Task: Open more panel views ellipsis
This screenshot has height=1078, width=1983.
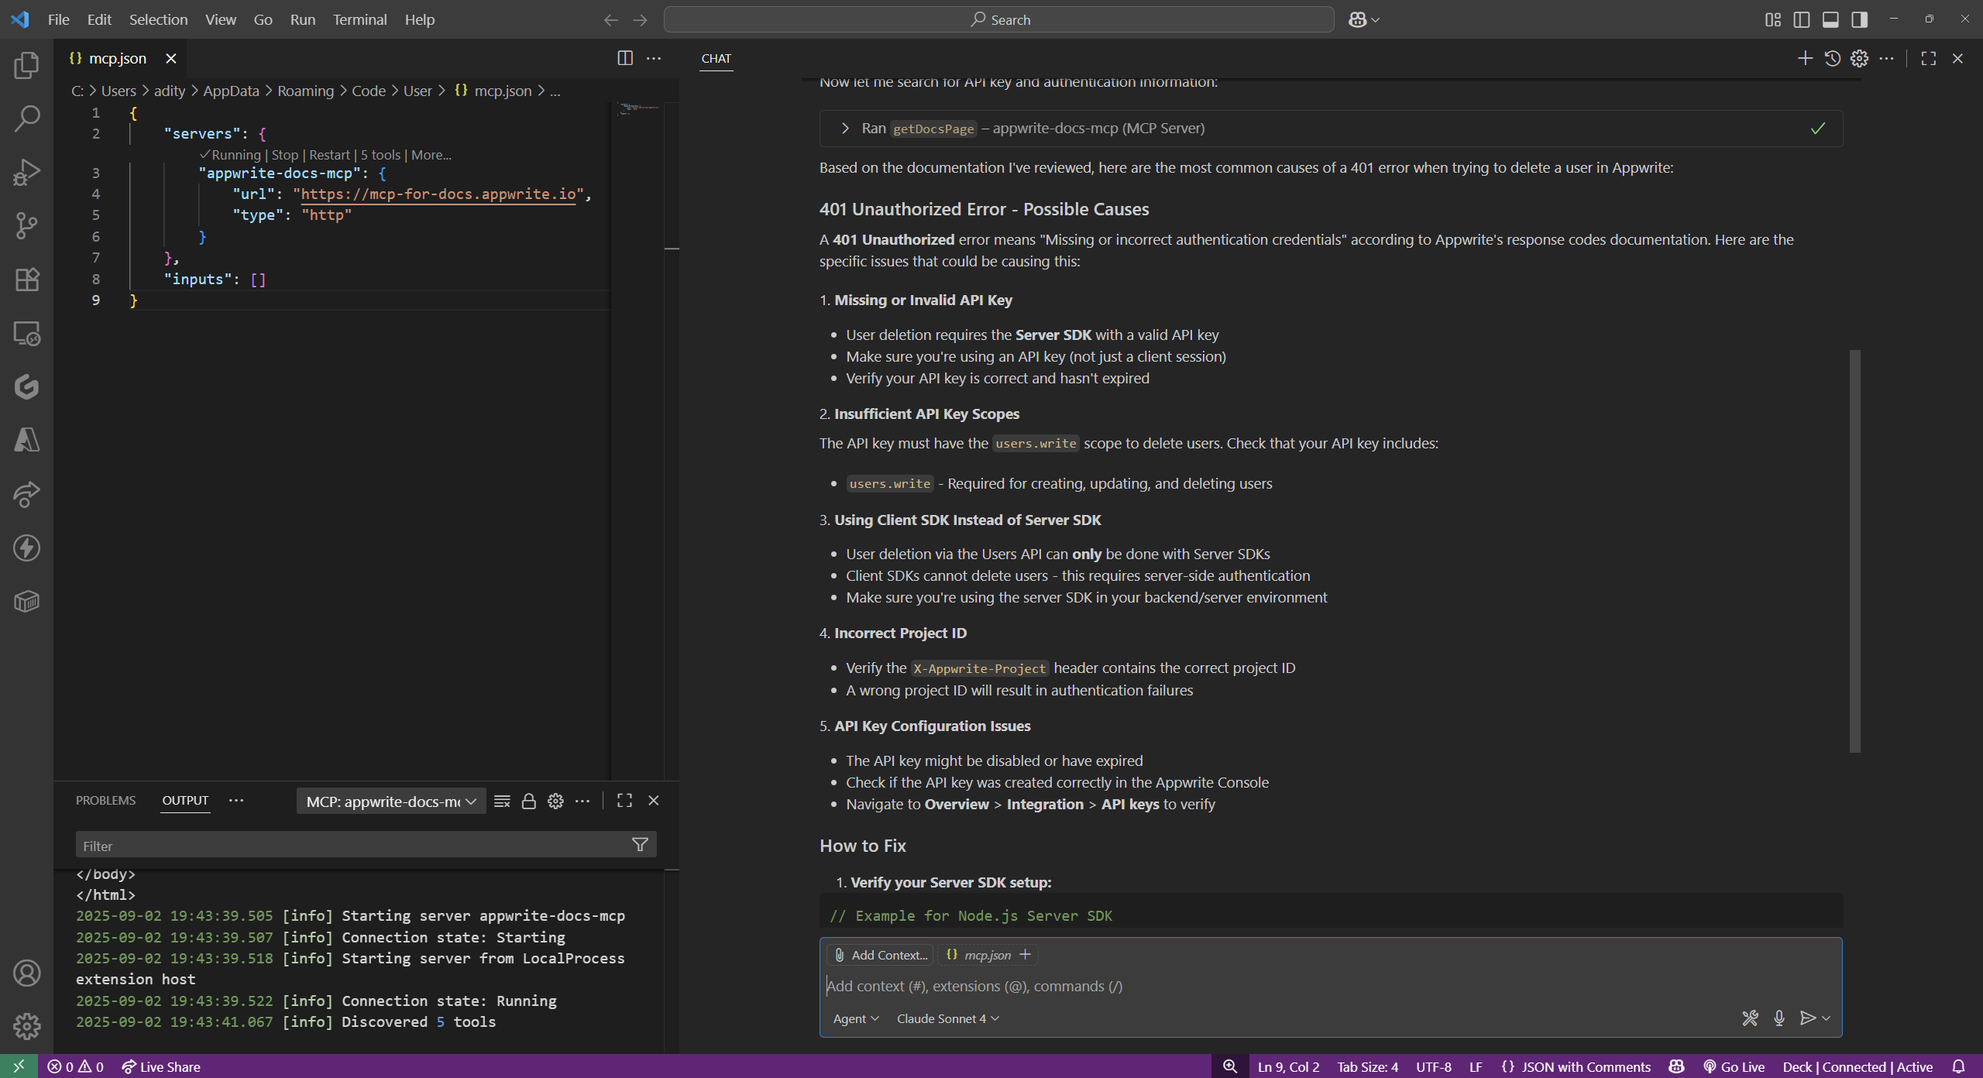Action: 236,801
